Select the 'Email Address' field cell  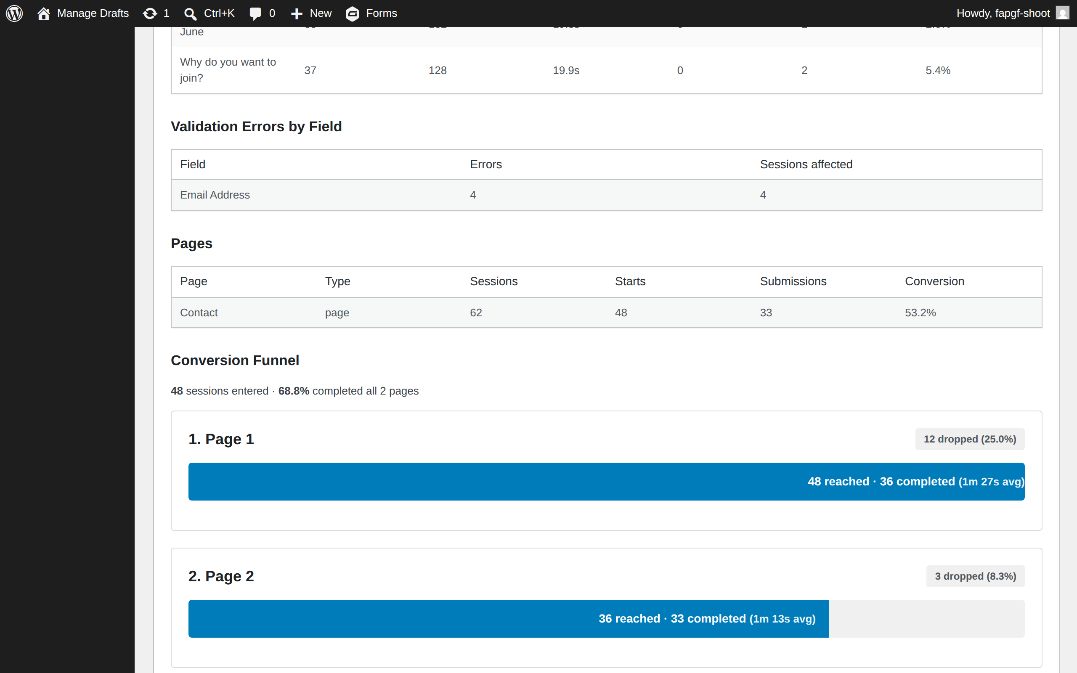[x=215, y=195]
